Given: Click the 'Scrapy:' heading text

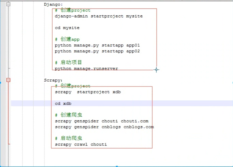Looking at the screenshot, I should point(53,80).
